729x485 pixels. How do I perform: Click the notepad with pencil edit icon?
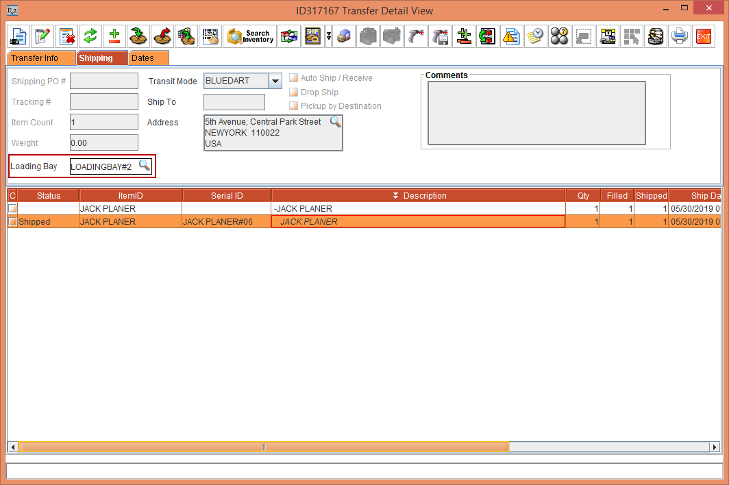click(42, 36)
